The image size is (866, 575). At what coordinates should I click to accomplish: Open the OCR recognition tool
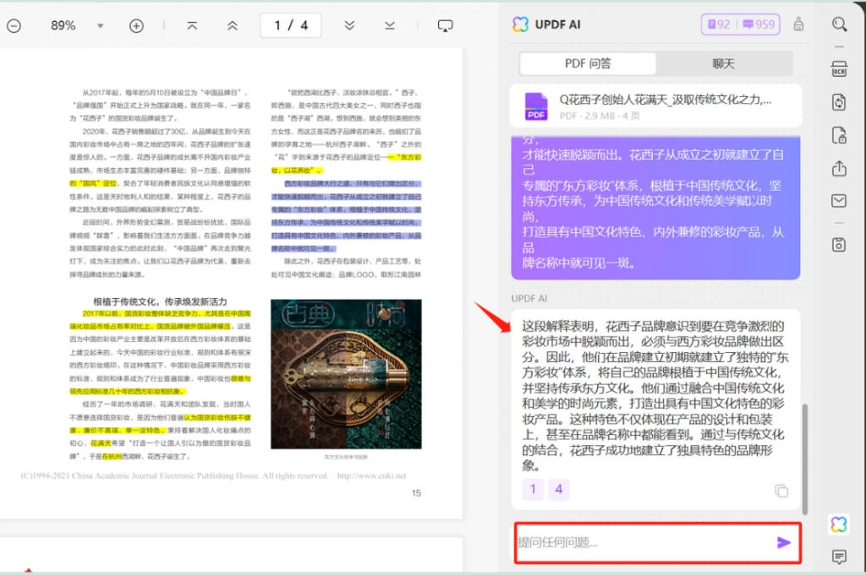(x=839, y=69)
